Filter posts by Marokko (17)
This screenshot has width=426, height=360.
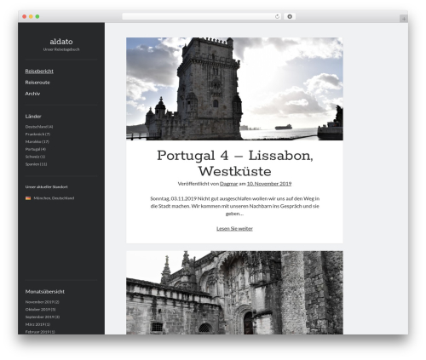37,141
